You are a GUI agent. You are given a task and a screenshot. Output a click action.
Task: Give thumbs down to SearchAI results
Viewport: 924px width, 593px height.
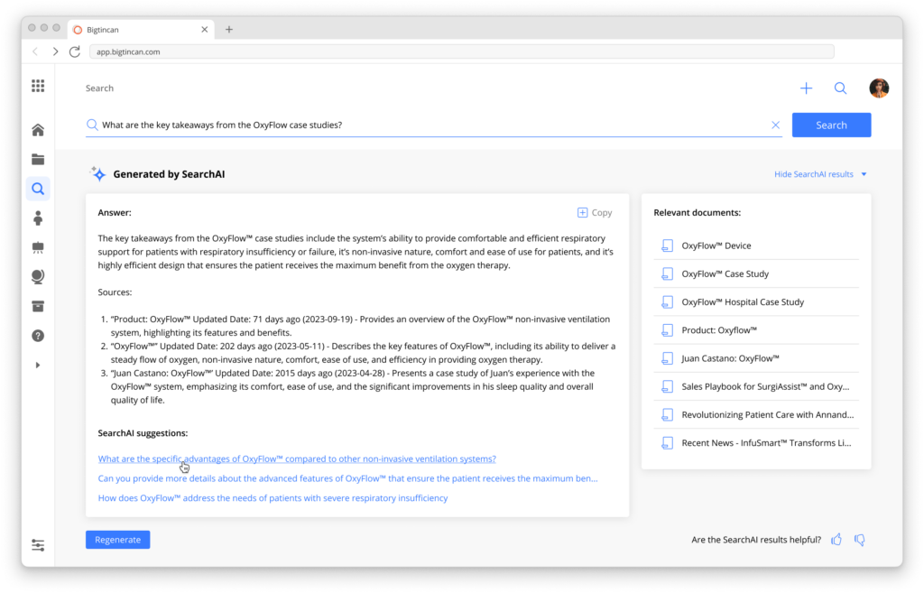[x=860, y=540]
